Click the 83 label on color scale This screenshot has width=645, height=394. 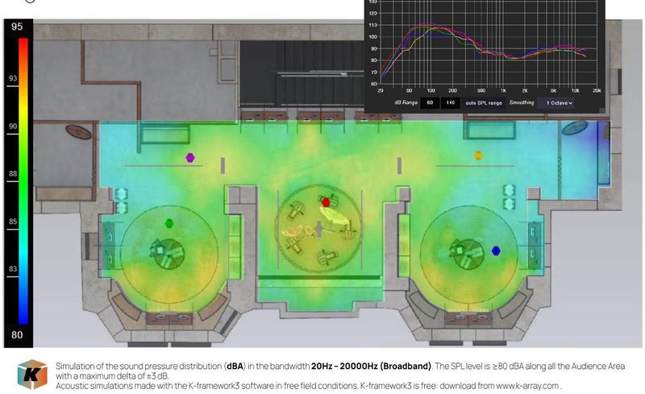[13, 268]
